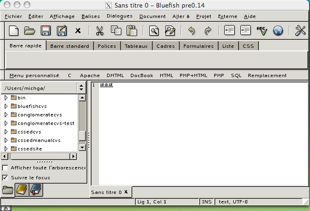310x211 pixels.
Task: Expand the conglomeratecvs folder
Action: 6,115
